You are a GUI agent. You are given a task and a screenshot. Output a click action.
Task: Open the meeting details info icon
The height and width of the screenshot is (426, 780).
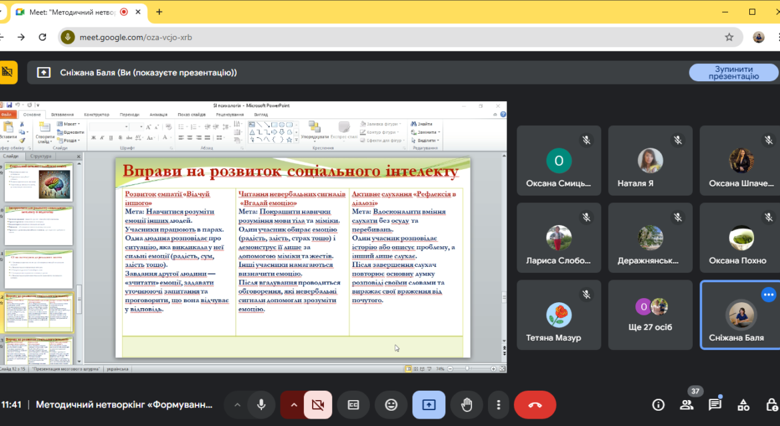[x=658, y=405]
